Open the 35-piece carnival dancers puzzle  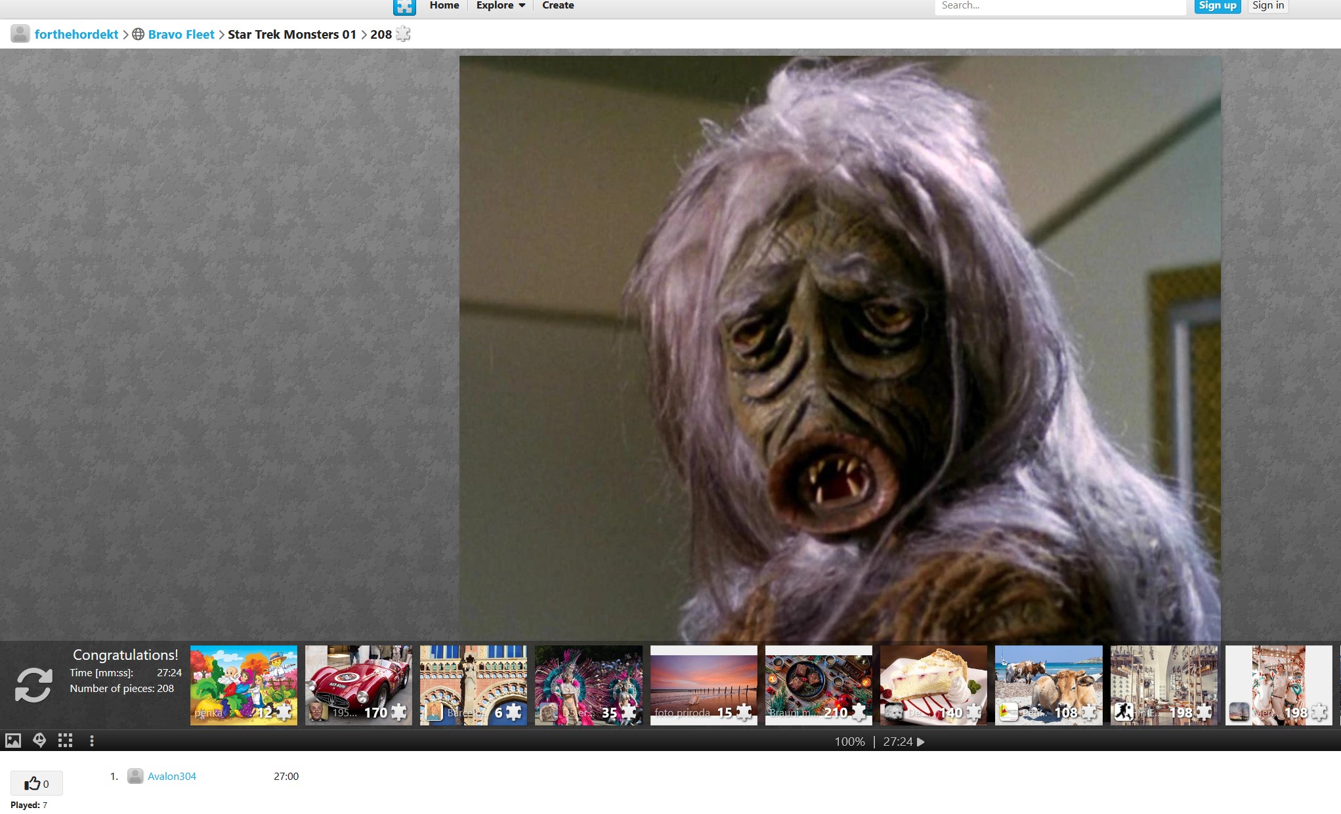[589, 685]
